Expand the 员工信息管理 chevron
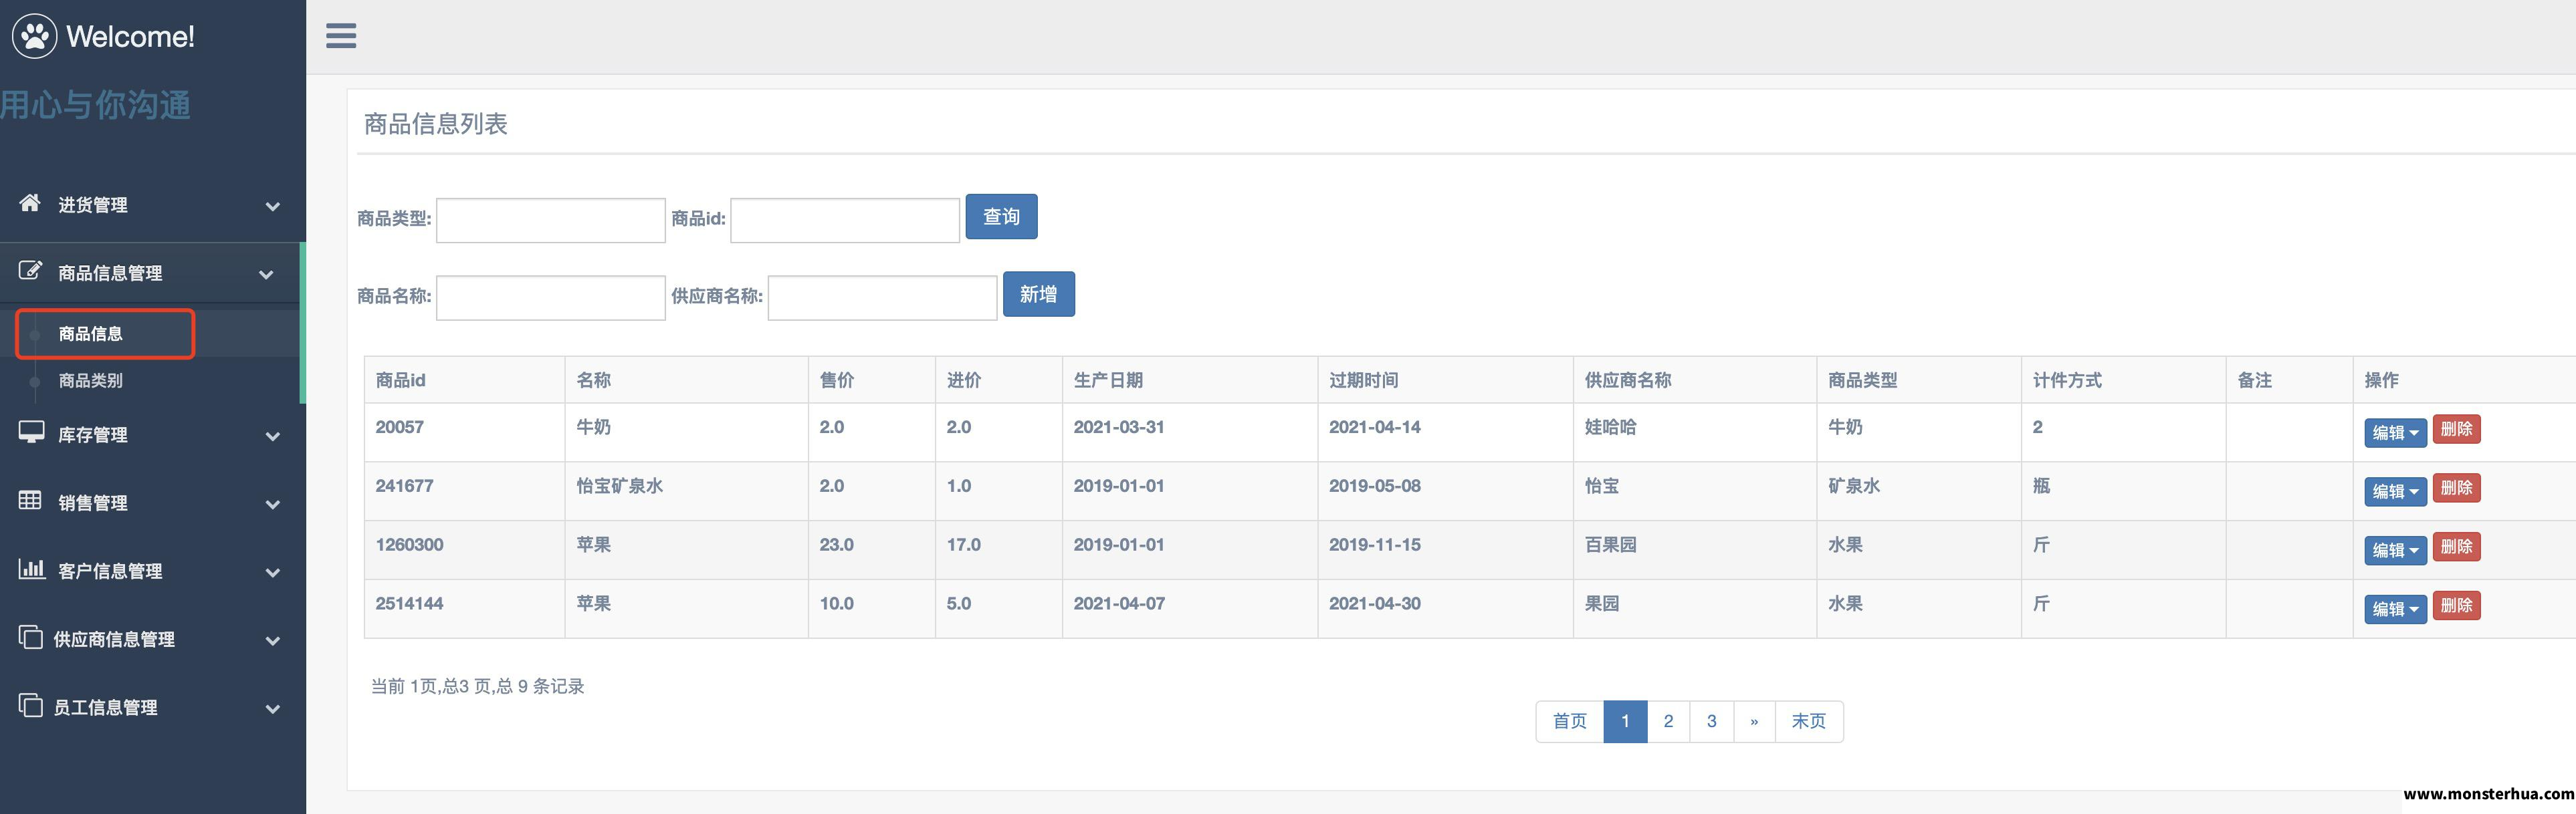 272,709
